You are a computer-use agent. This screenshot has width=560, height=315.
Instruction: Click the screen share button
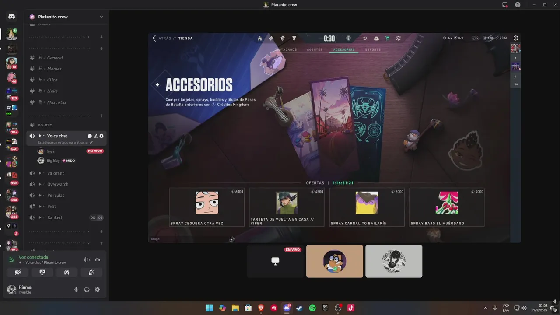42,272
